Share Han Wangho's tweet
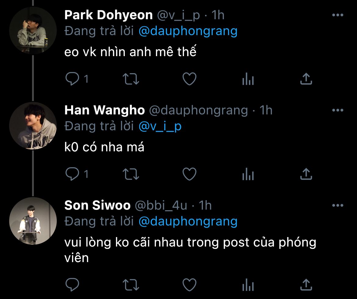The image size is (357, 299). click(306, 174)
